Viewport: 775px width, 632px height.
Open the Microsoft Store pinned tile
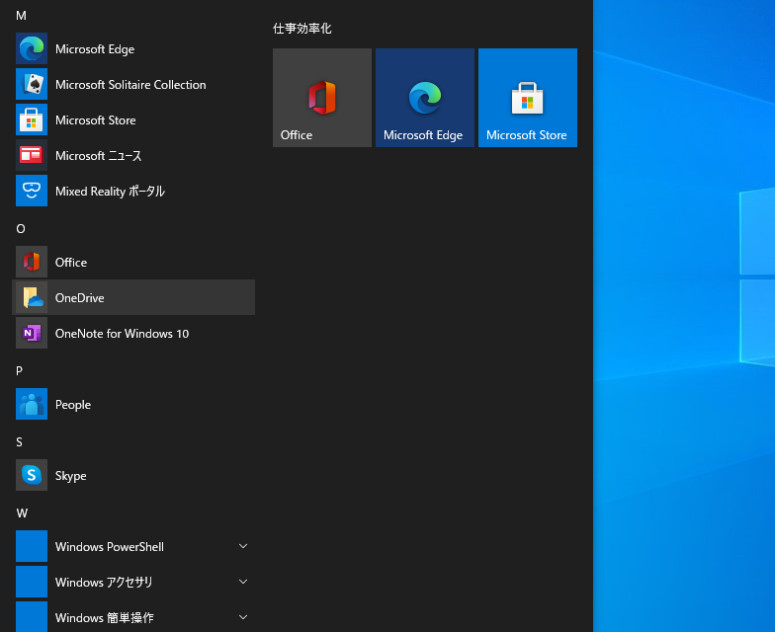(x=528, y=98)
